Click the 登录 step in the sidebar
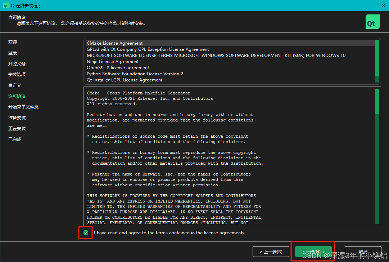 tap(13, 53)
